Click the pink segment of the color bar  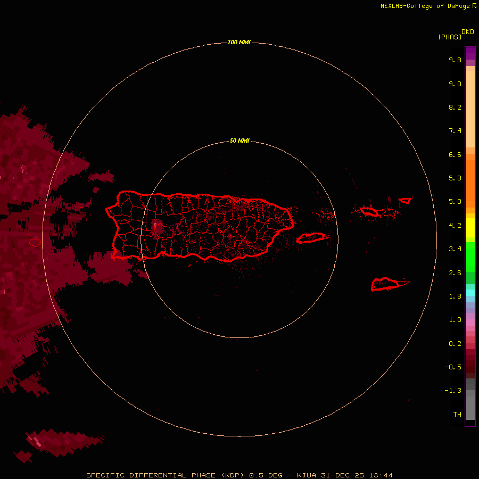[x=470, y=323]
